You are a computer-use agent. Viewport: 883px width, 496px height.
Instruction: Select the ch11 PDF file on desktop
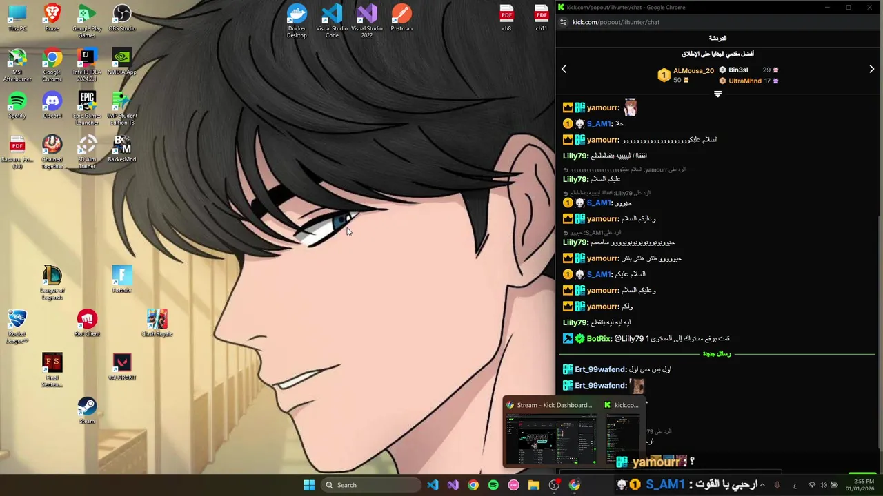point(542,18)
